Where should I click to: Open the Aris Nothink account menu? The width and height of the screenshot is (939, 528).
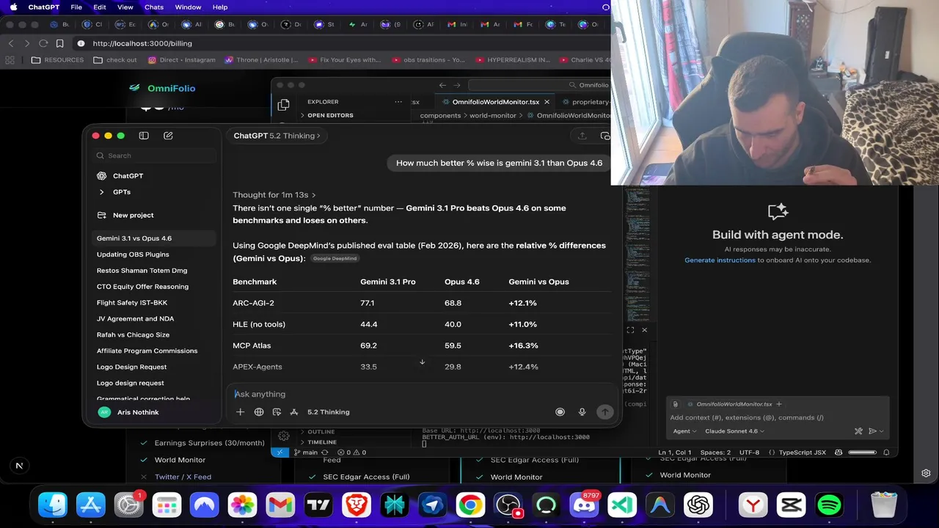tap(153, 412)
